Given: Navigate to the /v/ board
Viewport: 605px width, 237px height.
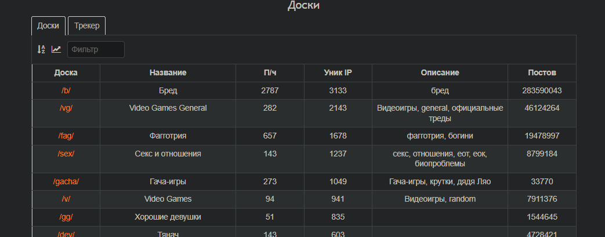Looking at the screenshot, I should pyautogui.click(x=66, y=199).
